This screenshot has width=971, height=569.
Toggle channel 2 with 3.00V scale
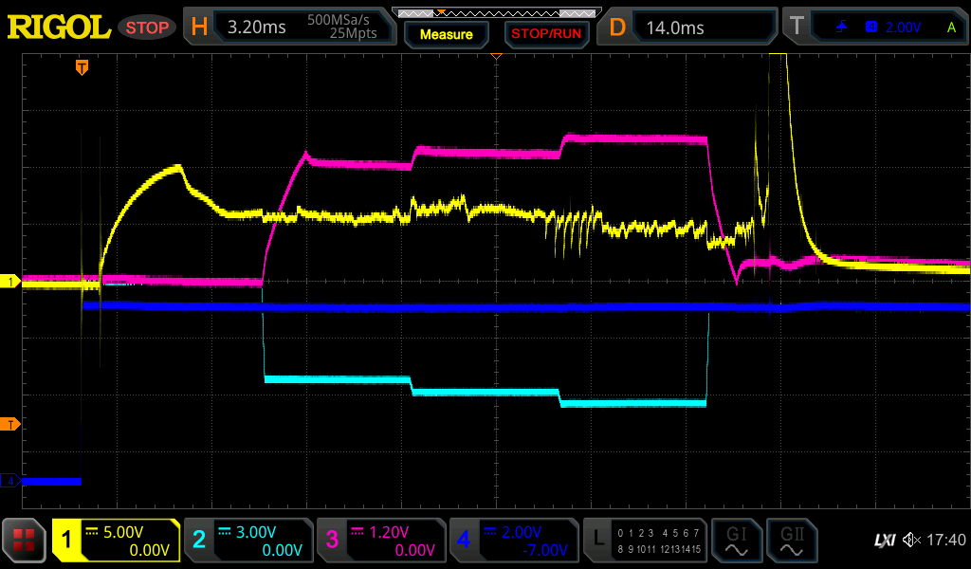247,541
